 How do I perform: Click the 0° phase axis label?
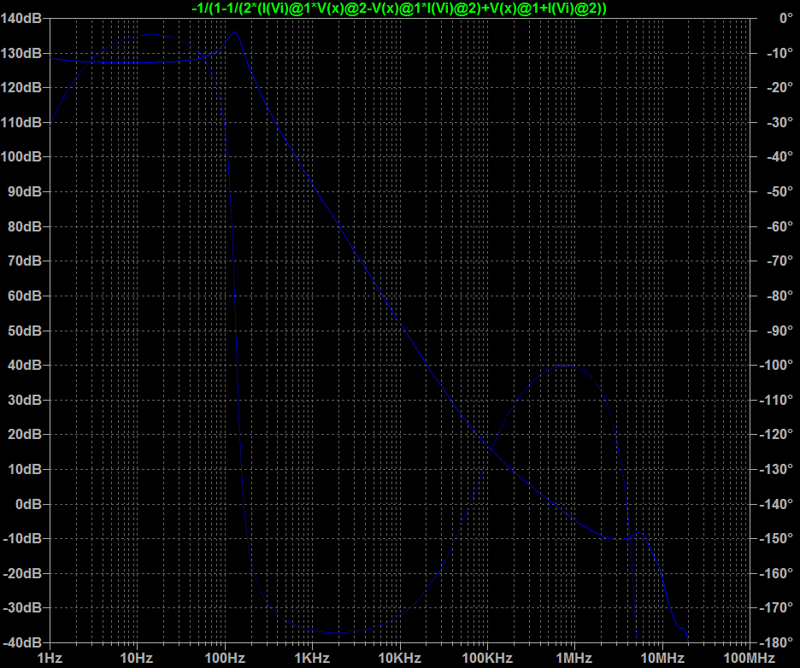pyautogui.click(x=786, y=18)
